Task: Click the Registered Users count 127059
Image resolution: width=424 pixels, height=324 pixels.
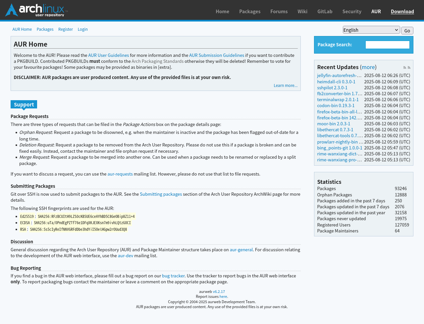Action: coord(402,225)
